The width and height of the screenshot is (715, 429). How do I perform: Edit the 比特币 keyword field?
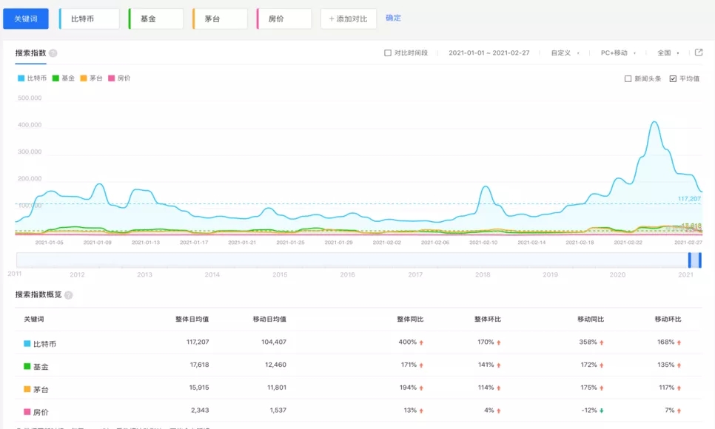[90, 18]
